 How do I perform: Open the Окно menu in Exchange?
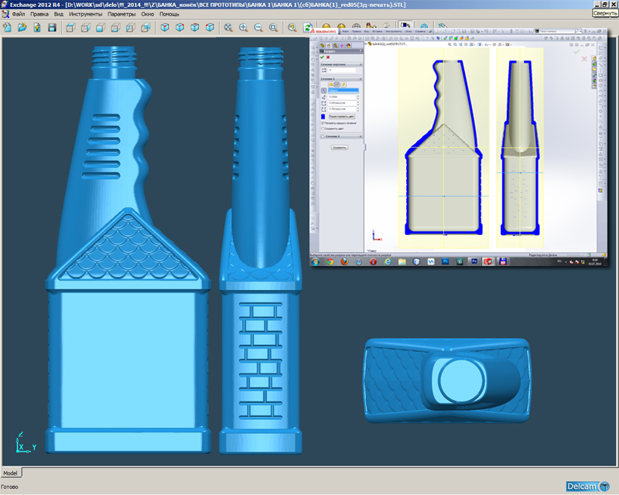click(x=148, y=14)
